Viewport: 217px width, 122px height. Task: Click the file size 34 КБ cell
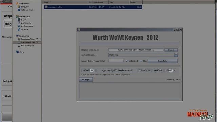[139, 7]
